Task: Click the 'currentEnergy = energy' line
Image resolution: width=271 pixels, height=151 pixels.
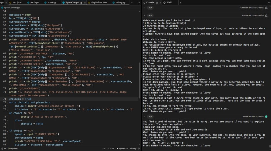Action: coord(25,22)
